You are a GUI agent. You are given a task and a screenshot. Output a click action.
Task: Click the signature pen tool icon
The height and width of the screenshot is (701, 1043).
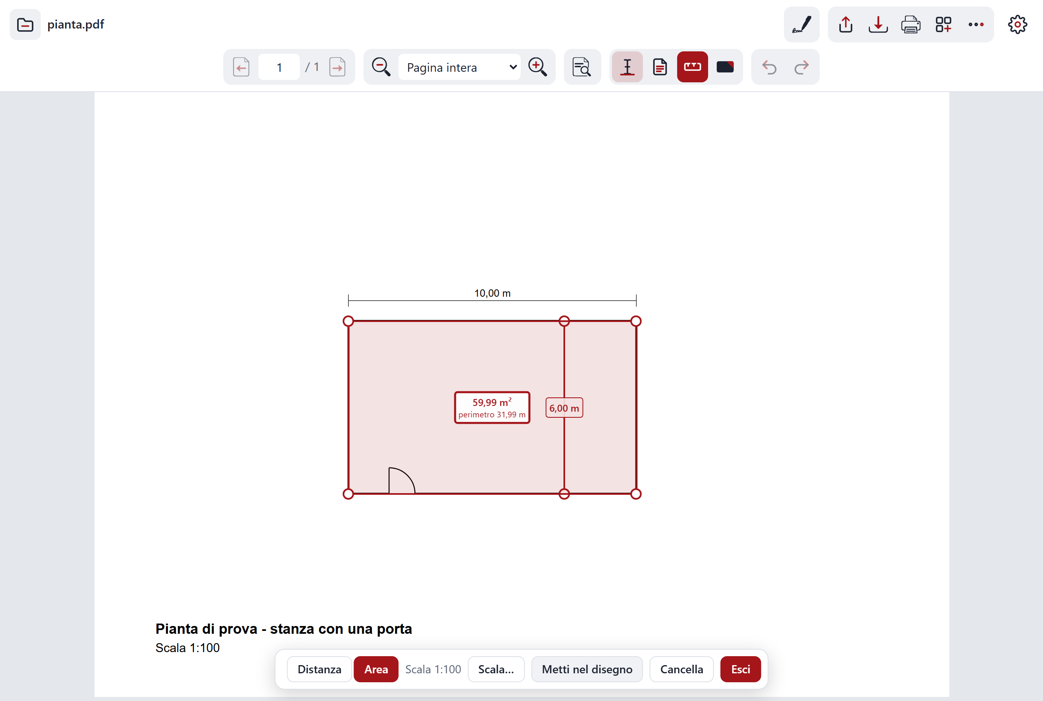click(801, 24)
